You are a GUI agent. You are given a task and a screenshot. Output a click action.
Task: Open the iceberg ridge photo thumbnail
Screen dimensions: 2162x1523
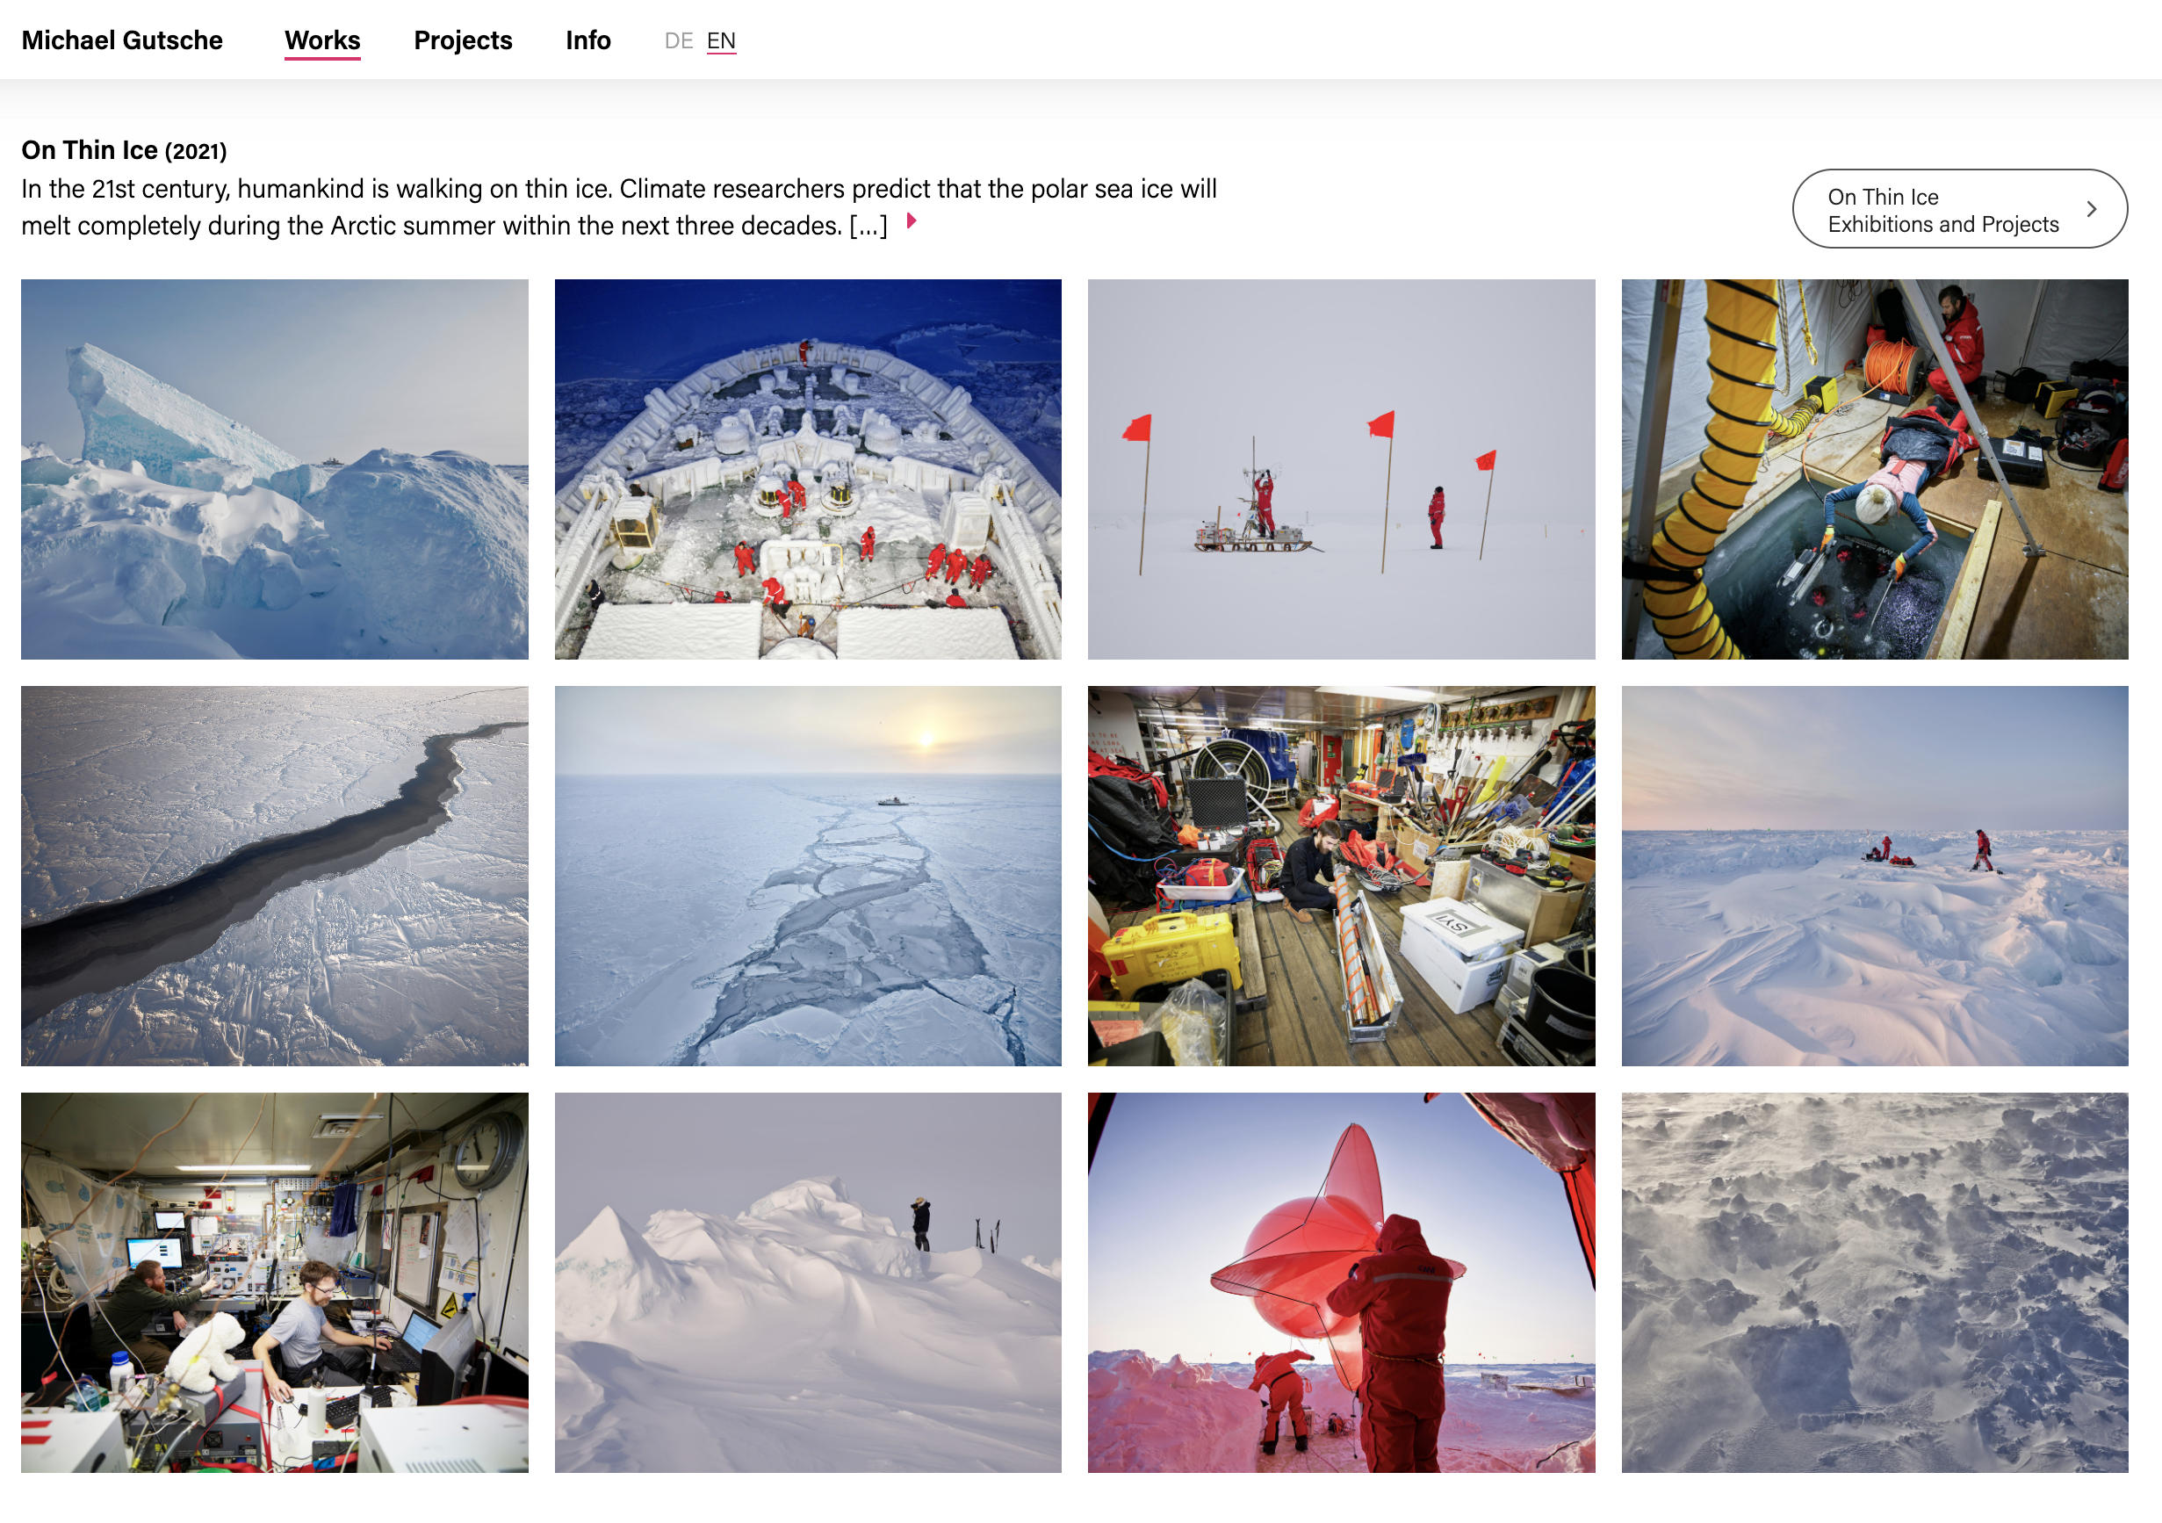click(x=274, y=469)
